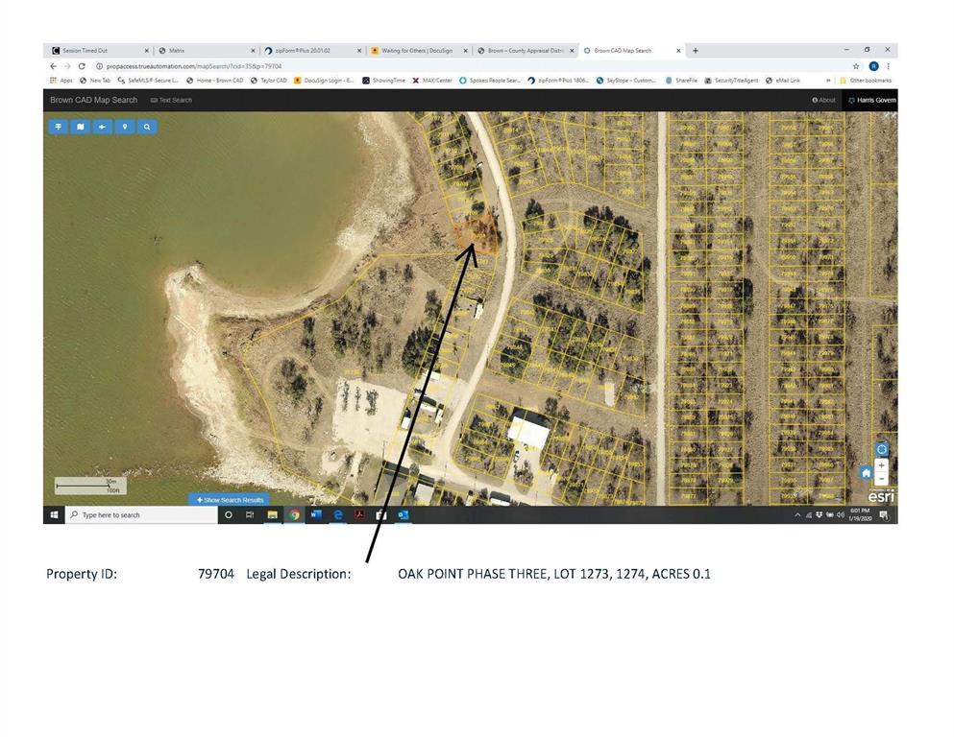Open Microsoft Word from the taskbar

316,514
